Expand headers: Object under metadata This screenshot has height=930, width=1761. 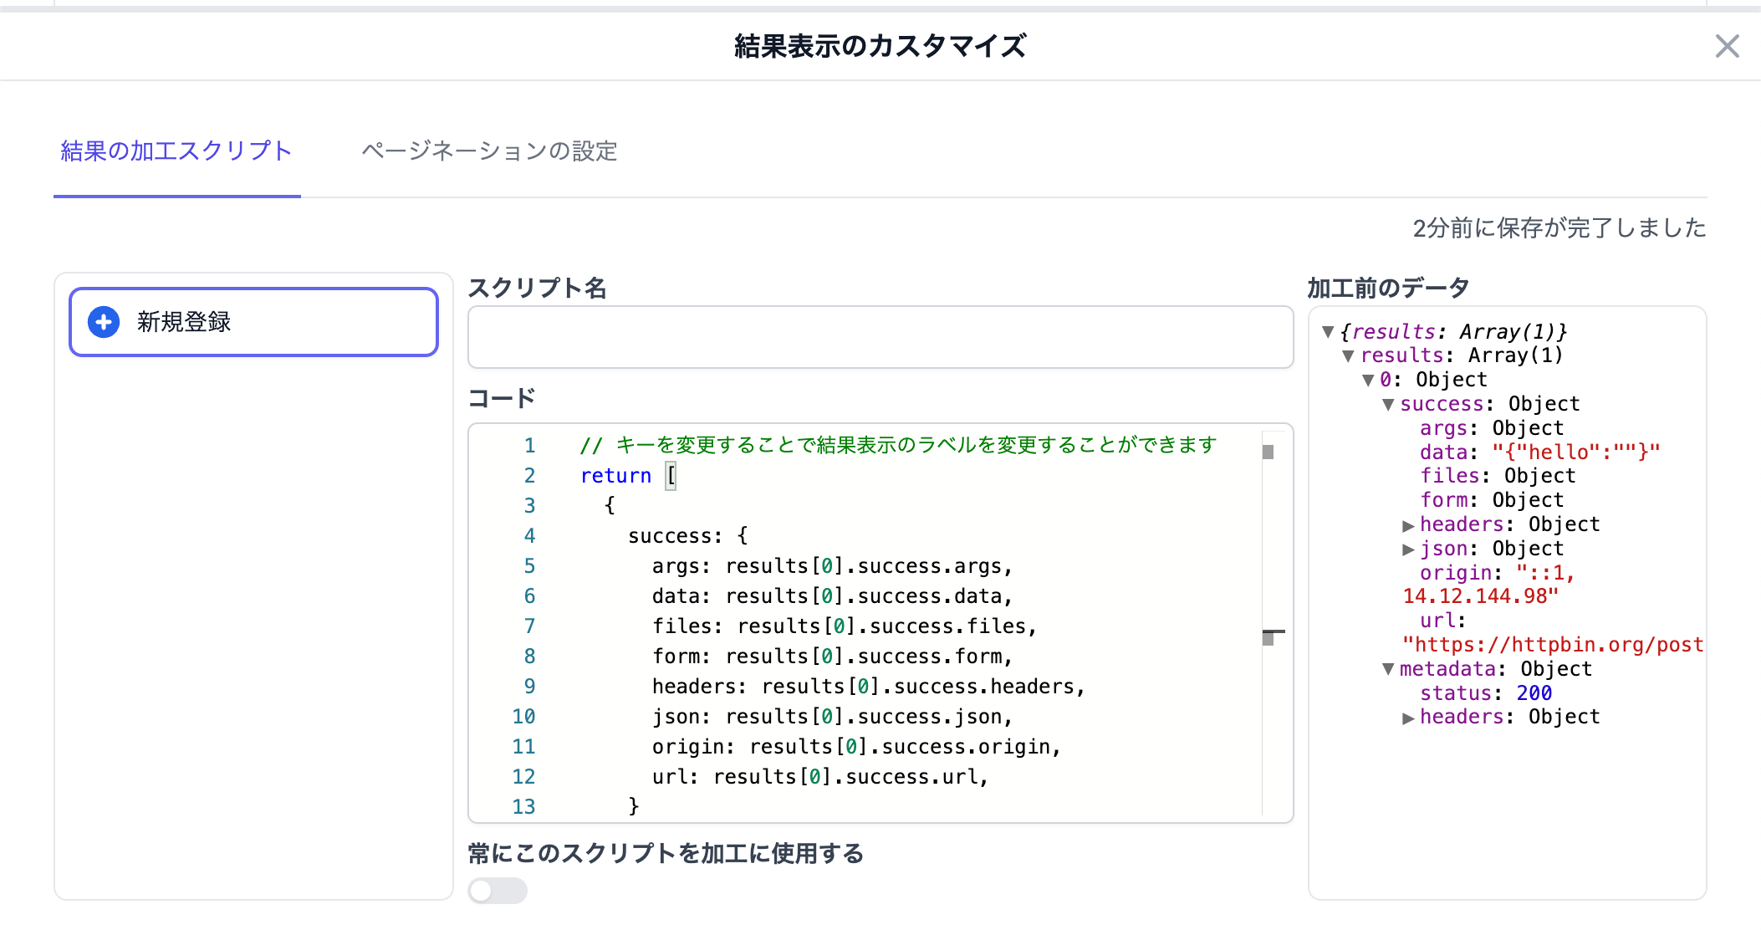[x=1408, y=718]
